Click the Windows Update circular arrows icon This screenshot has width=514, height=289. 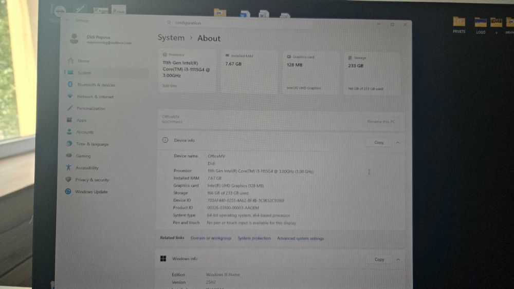click(68, 191)
